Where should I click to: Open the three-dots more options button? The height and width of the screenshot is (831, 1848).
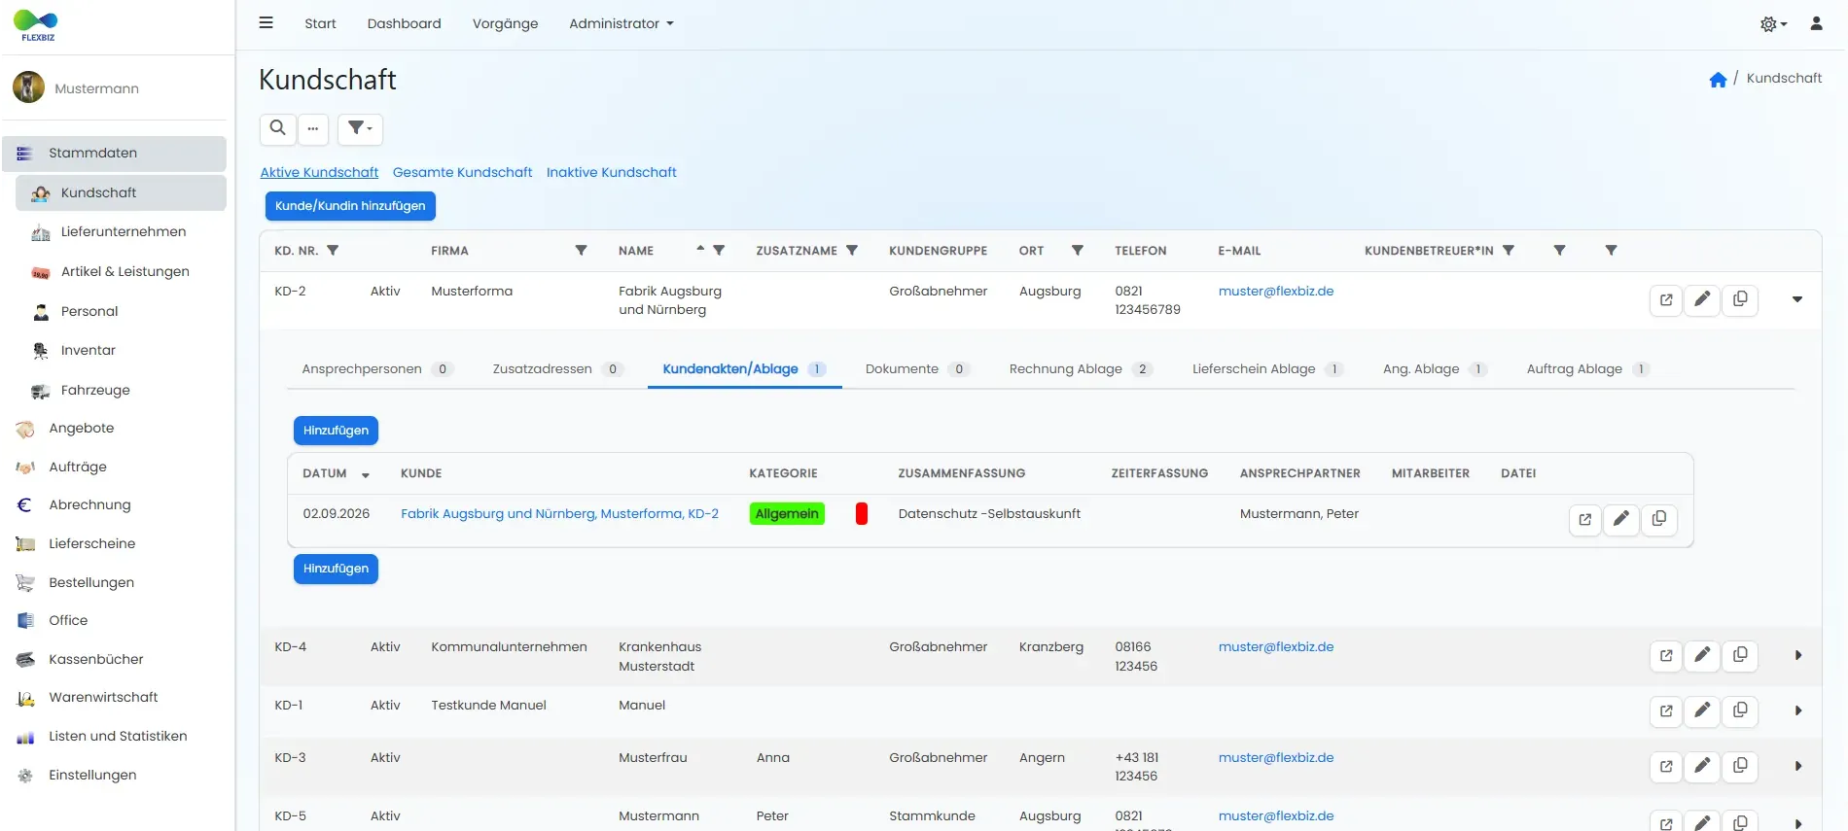[x=313, y=128]
